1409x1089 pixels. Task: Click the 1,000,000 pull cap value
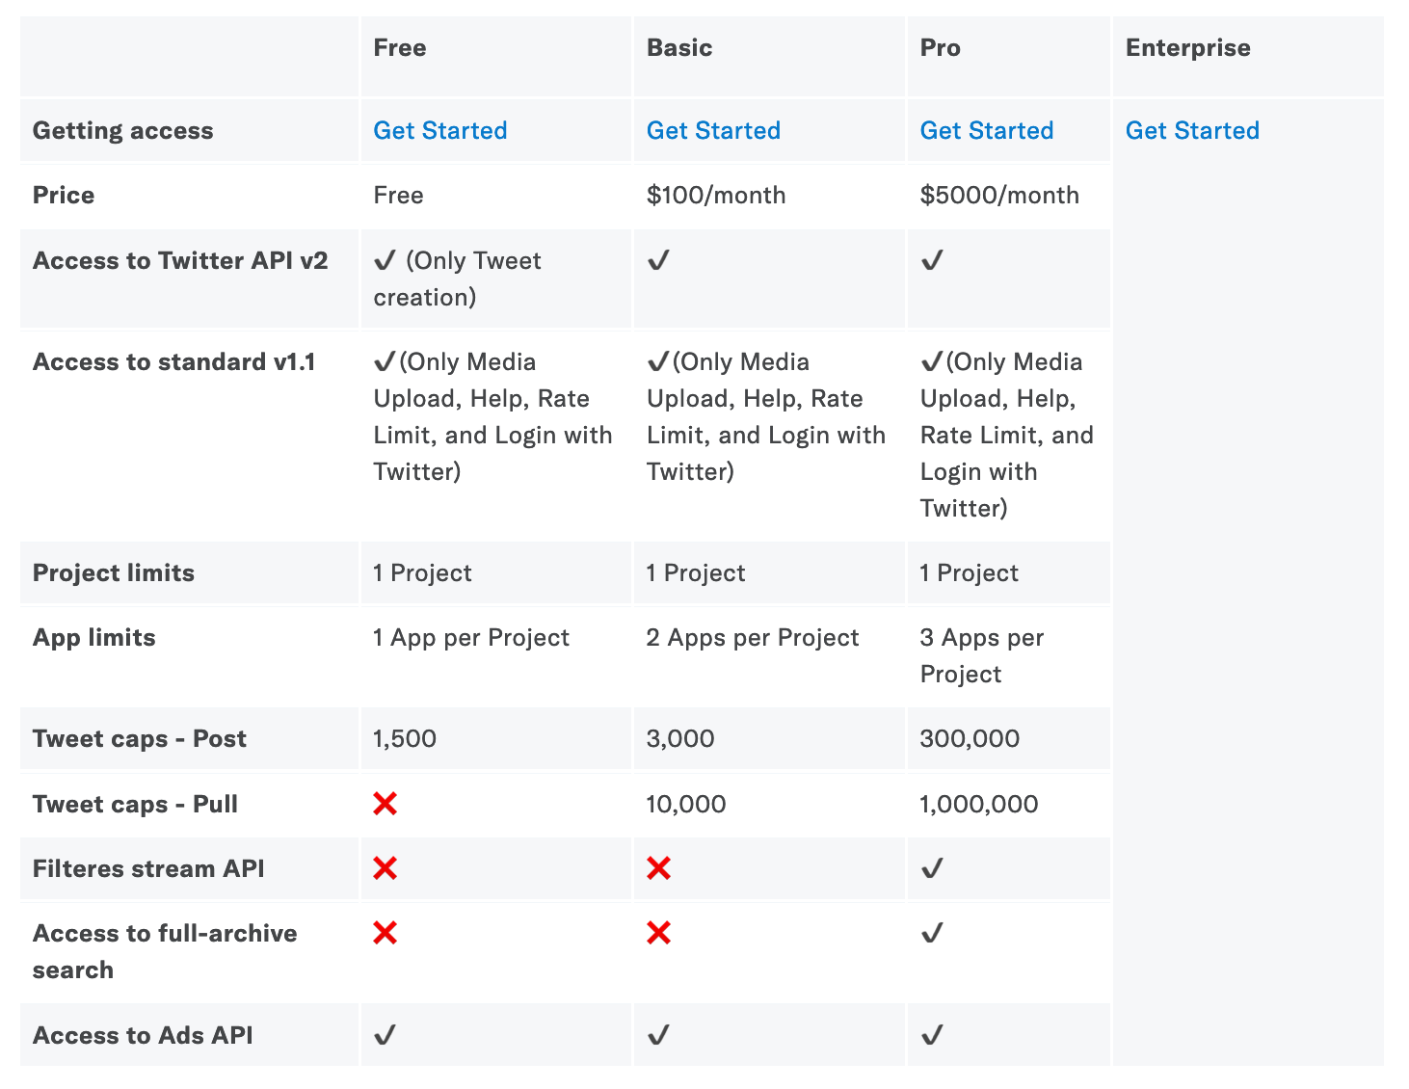coord(979,804)
